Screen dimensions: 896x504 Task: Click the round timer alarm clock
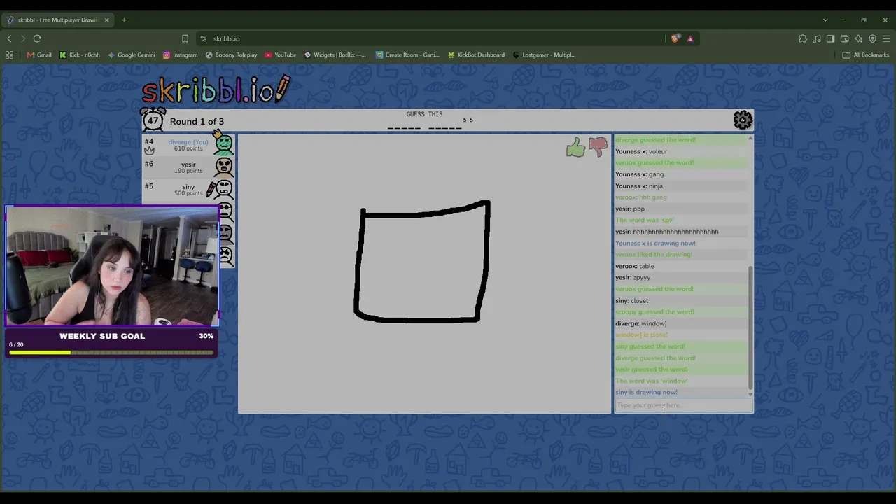pos(153,120)
